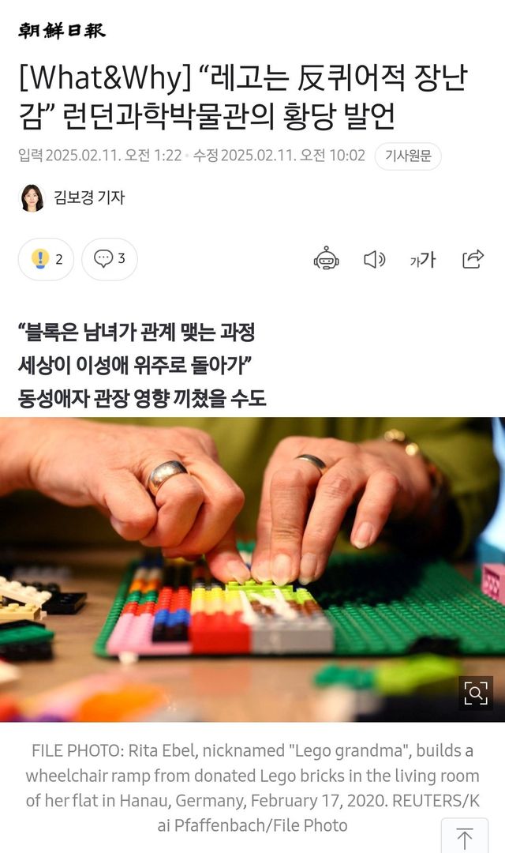Open the Lego hands photo
This screenshot has height=853, width=505.
pyautogui.click(x=252, y=569)
